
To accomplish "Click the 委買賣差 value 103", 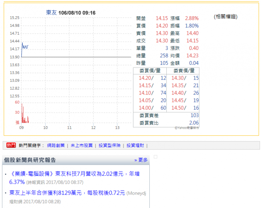I will point(195,115).
